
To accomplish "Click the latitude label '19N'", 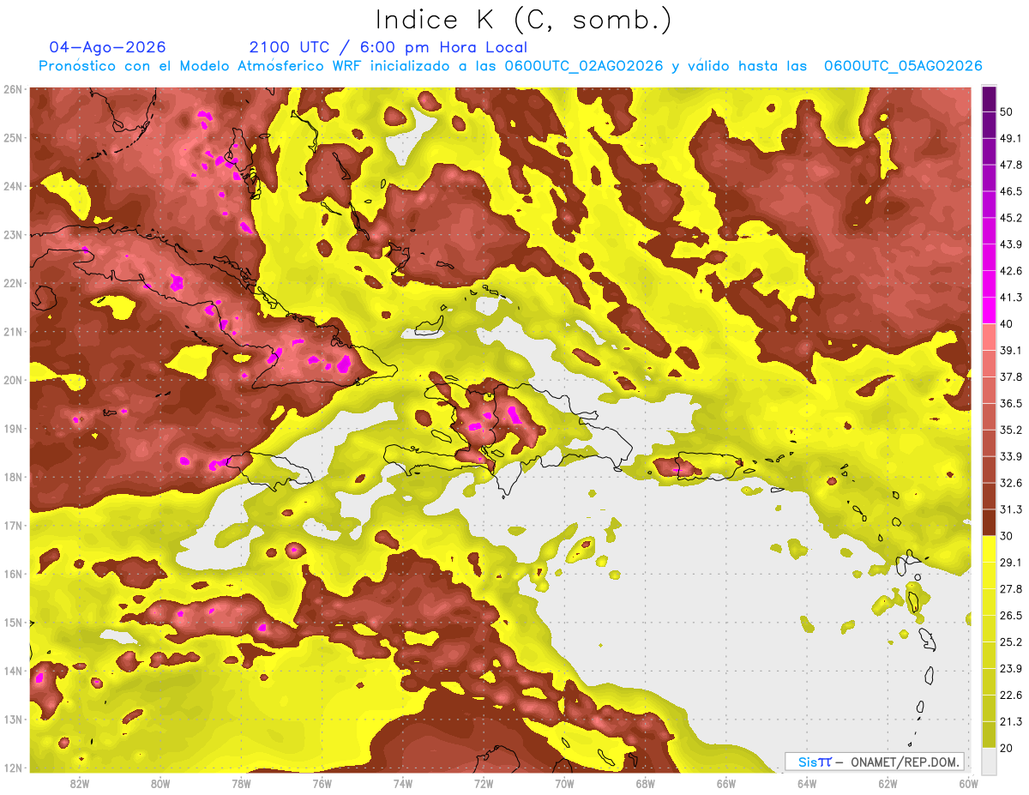I will [13, 429].
